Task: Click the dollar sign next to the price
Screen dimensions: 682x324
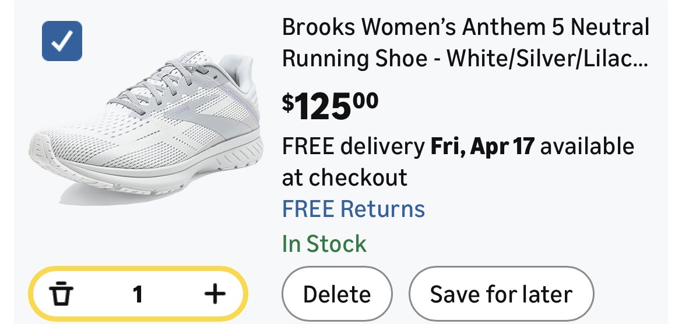Action: click(288, 102)
